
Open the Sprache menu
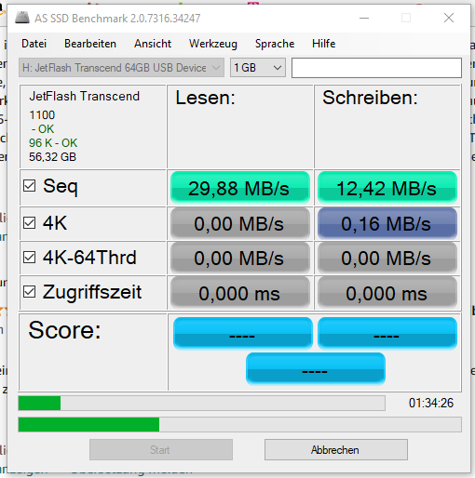[x=275, y=44]
